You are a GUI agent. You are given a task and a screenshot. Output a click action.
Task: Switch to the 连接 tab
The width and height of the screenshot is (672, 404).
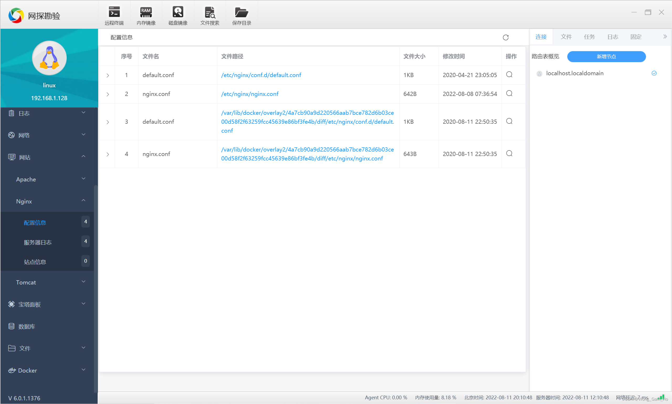pyautogui.click(x=541, y=37)
